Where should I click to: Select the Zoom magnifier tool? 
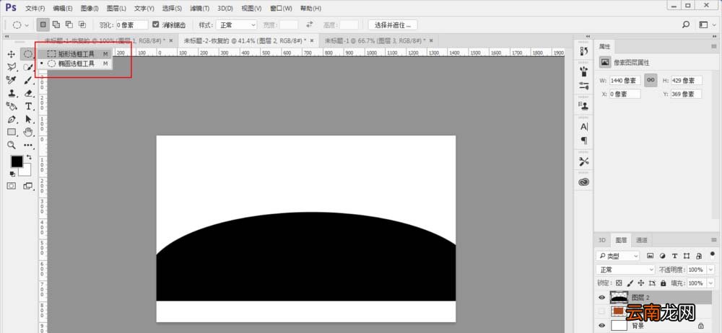(x=12, y=145)
